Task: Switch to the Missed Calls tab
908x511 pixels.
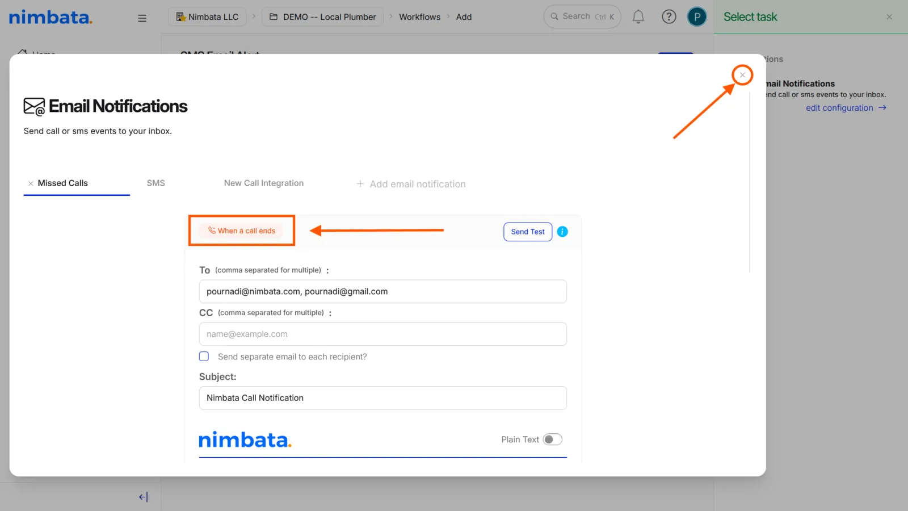Action: pos(62,183)
